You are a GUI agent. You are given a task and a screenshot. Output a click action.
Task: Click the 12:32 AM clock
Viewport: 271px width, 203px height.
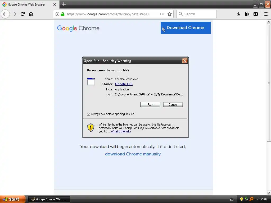261,199
